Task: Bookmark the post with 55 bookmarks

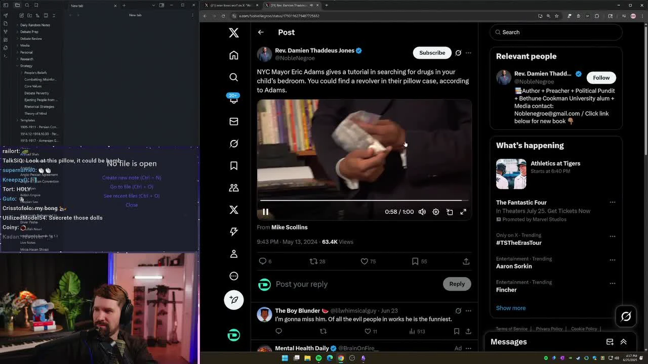Action: tap(415, 261)
